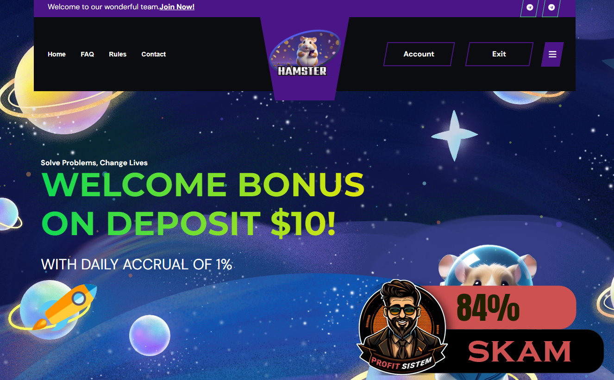Open the FAQ page

pos(87,54)
